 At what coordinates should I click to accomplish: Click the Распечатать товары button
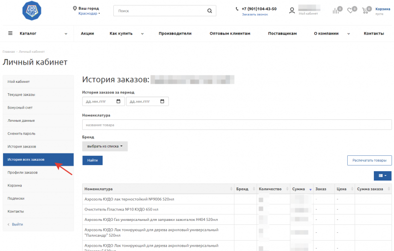pyautogui.click(x=369, y=160)
